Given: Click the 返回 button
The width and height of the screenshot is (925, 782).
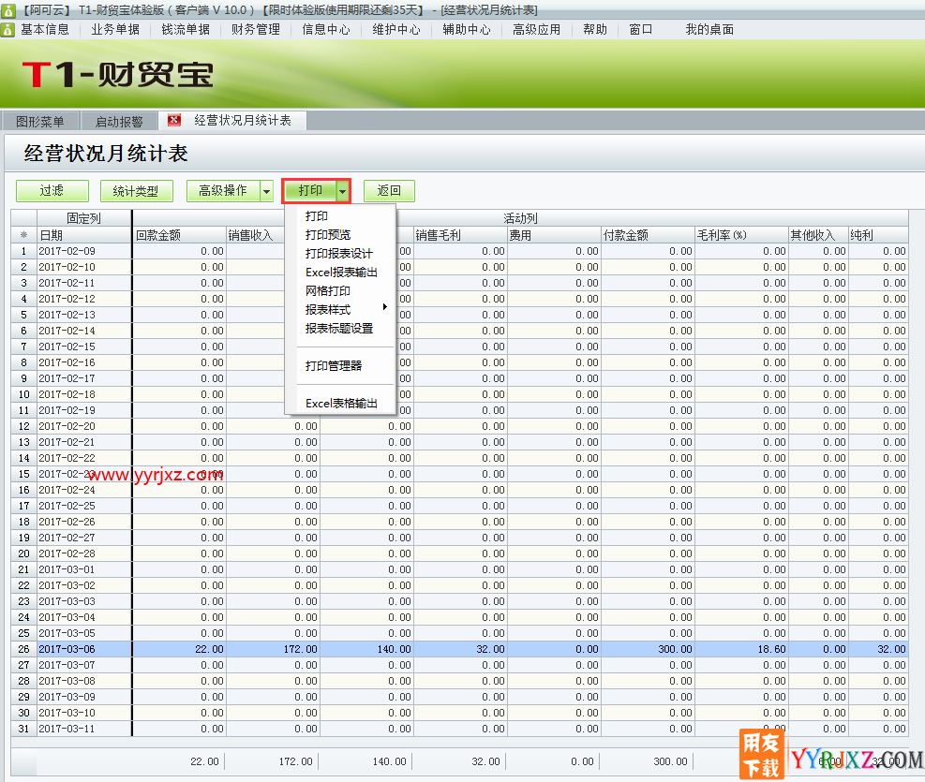Looking at the screenshot, I should [x=389, y=191].
